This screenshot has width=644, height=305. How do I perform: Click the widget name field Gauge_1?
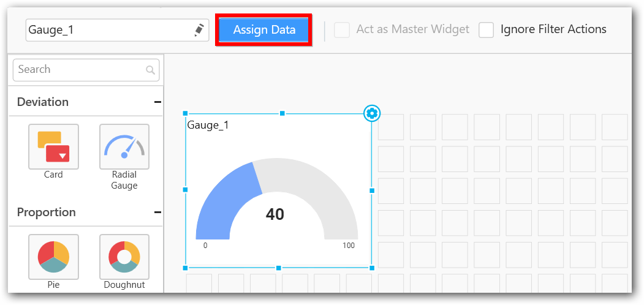tap(110, 30)
